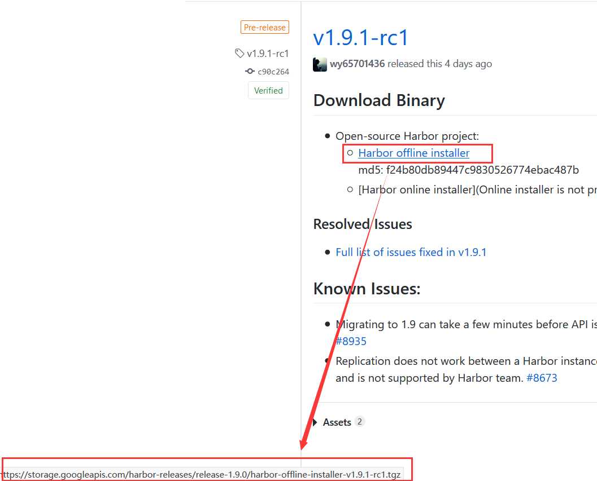597x481 pixels.
Task: Click 'released this 4 days ago' text
Action: tap(440, 64)
